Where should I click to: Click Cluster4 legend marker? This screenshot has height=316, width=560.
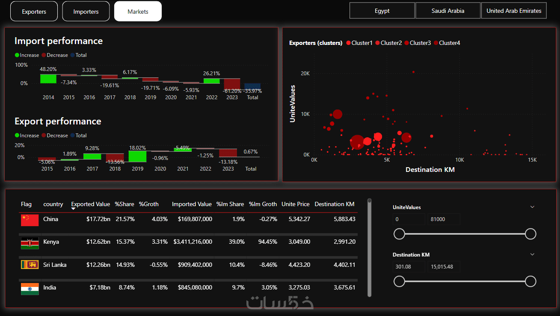coord(436,43)
